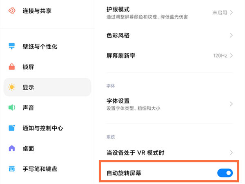Click the 连接与共享 icon

pos(12,11)
